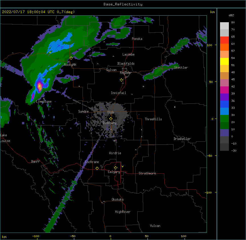
Task: Pick the slate blue swatch between 10 and 0 dBZ
Action: tap(224, 133)
